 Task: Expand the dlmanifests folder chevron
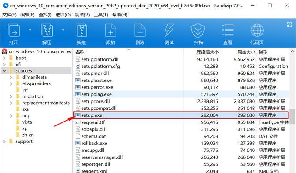(11, 77)
